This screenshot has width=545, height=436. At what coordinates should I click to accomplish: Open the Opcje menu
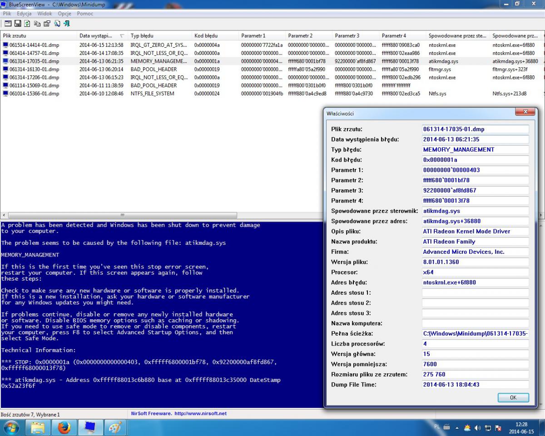pyautogui.click(x=64, y=14)
